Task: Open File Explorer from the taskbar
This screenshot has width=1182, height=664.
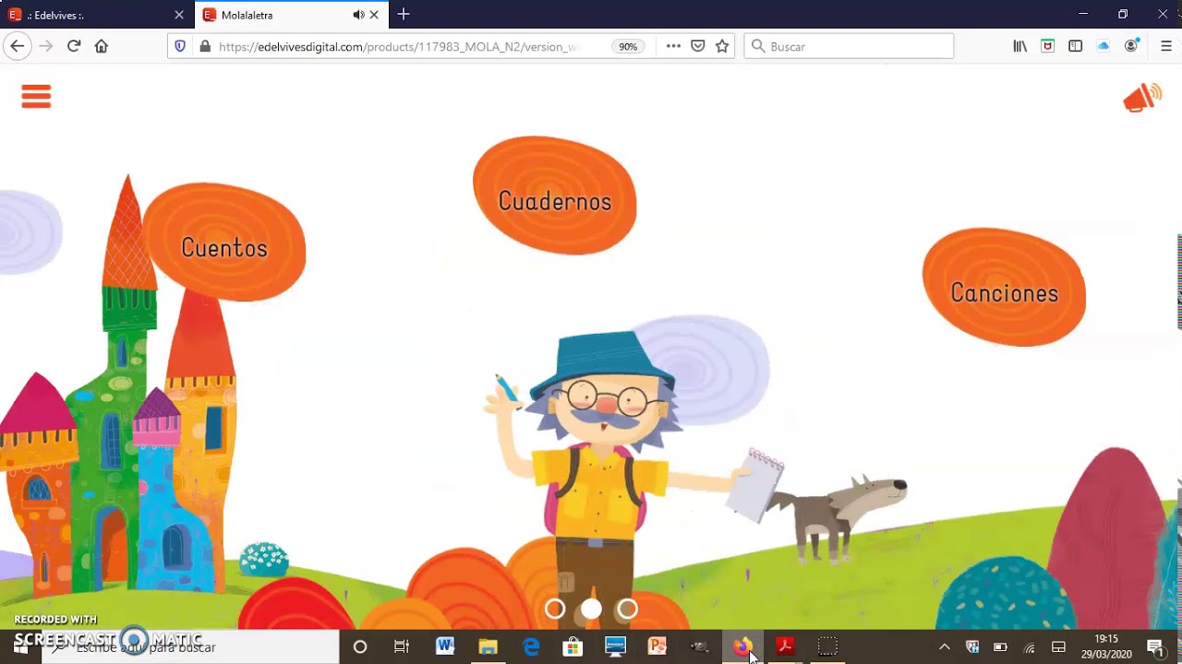Action: 488,646
